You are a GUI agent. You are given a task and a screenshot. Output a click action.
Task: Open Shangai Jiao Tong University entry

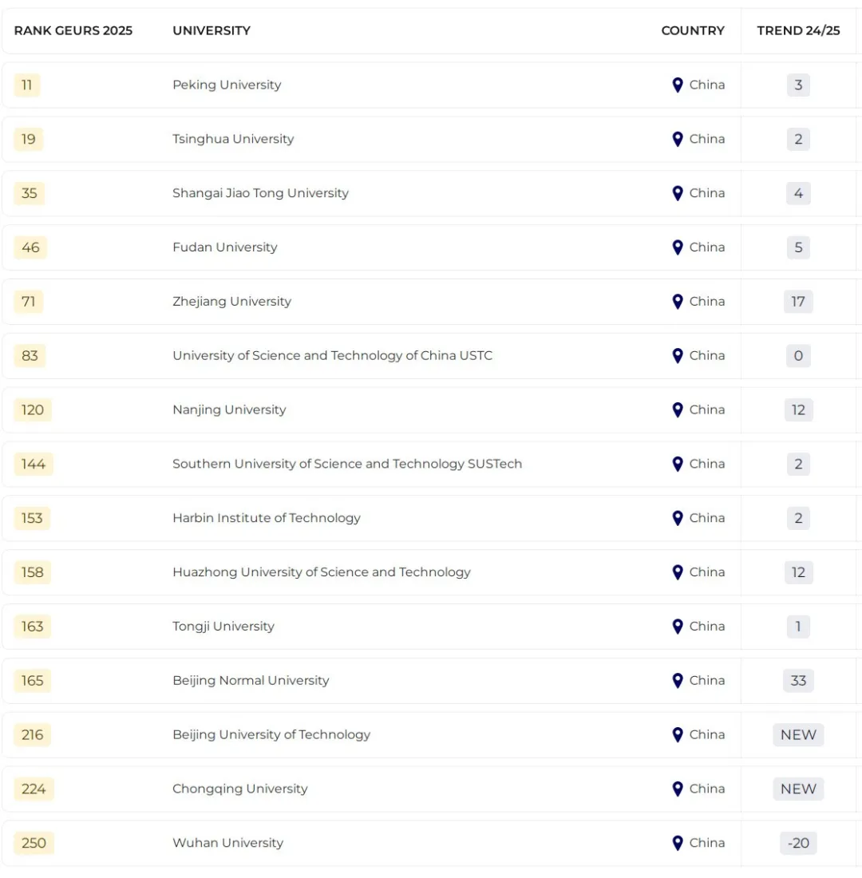[x=260, y=193]
